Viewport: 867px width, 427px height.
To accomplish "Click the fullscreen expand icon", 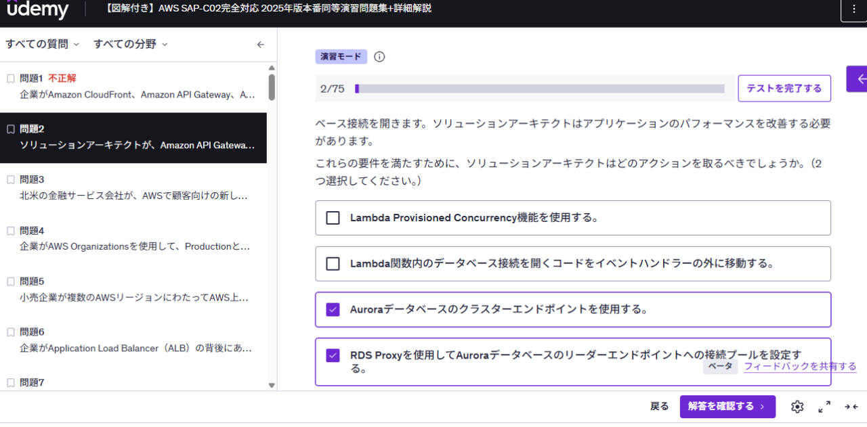I will [824, 407].
